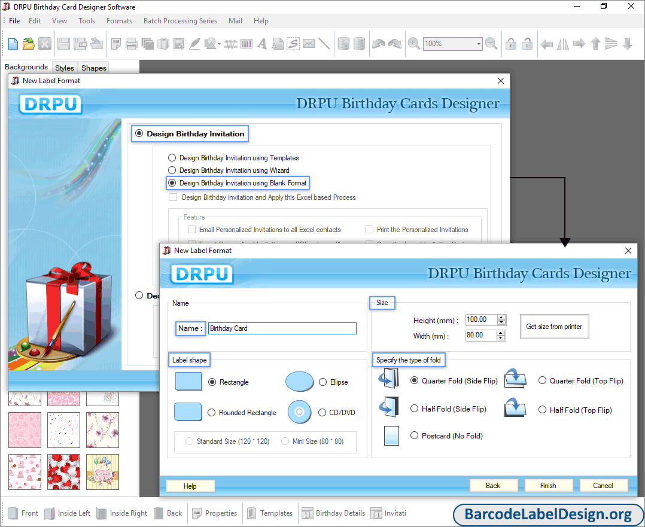Viewport: 645px width, 527px height.
Task: Select the Signature tool icon
Action: pyautogui.click(x=293, y=44)
